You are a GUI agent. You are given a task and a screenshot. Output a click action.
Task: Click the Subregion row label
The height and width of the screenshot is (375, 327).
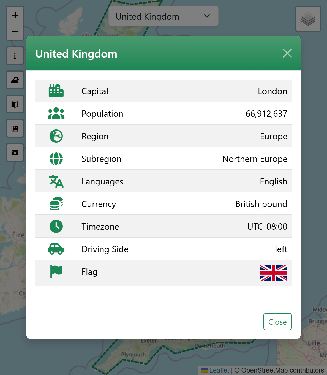tap(102, 159)
